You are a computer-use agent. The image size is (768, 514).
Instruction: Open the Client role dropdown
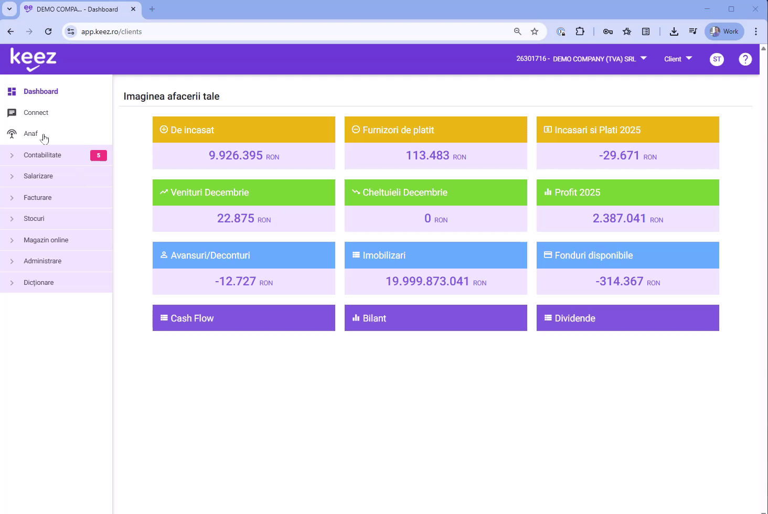[x=678, y=59]
